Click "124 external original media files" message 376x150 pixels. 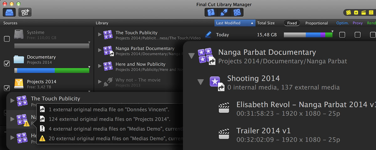point(110,119)
